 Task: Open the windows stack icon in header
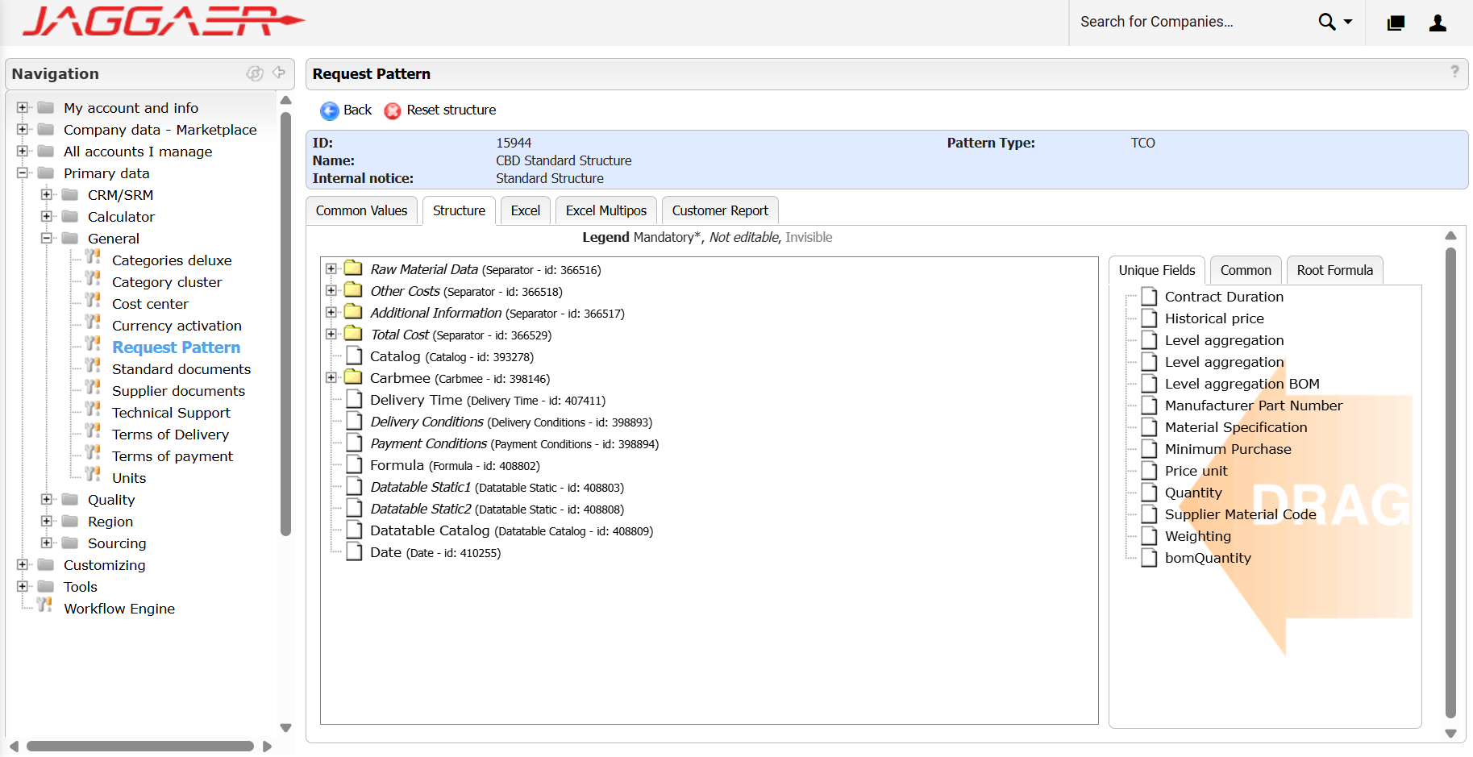coord(1396,23)
